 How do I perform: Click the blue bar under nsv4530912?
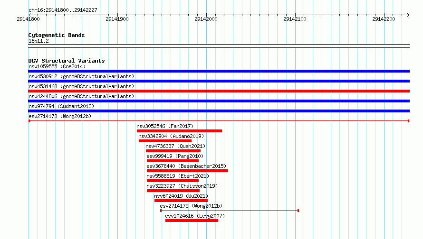point(219,81)
